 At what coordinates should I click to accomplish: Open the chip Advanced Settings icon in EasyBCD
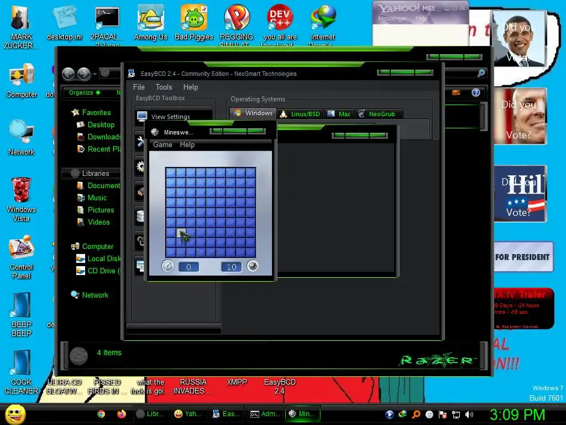click(140, 191)
